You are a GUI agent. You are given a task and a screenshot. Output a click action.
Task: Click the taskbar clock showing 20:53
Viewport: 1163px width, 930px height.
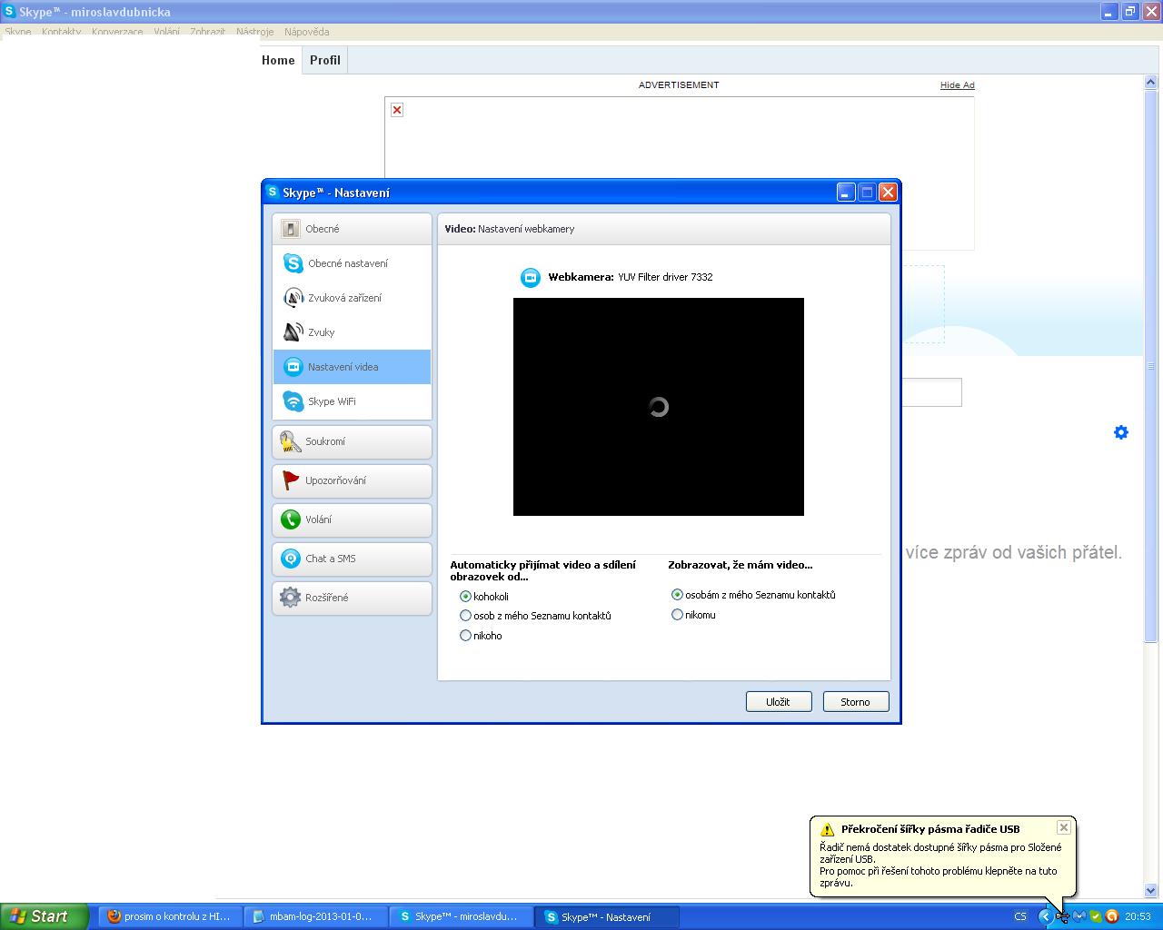(1138, 916)
